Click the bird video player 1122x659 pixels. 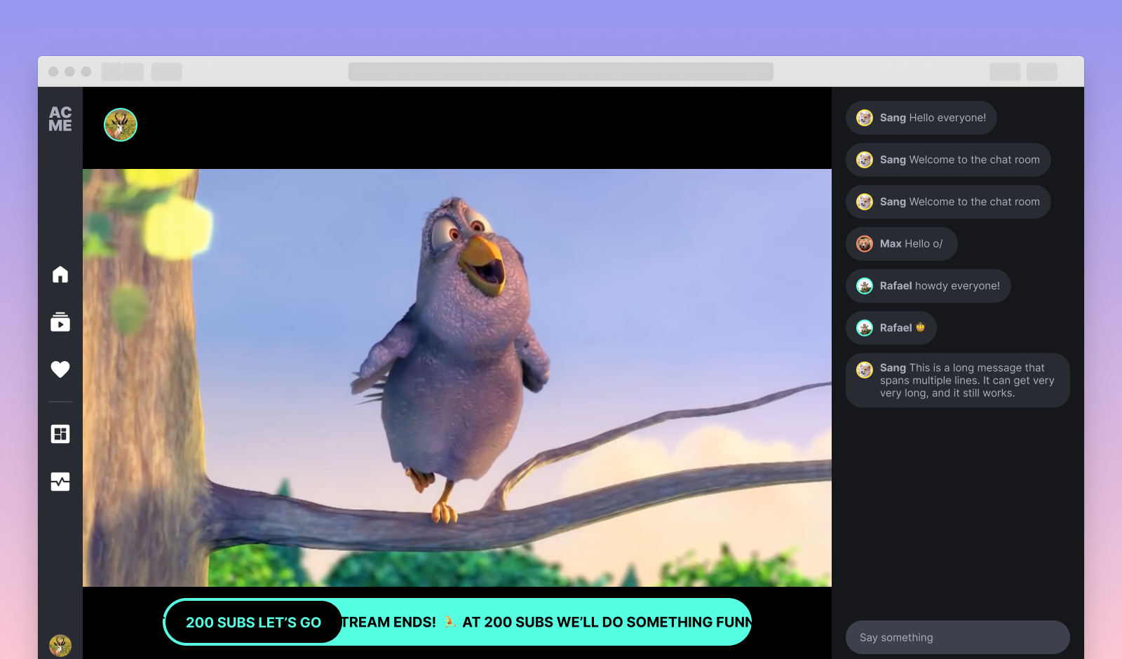(x=457, y=378)
